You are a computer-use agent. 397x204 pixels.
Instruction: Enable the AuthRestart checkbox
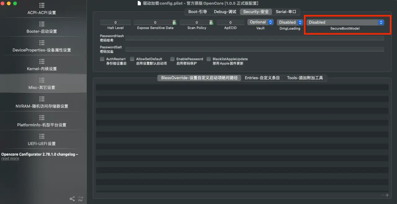(102, 59)
